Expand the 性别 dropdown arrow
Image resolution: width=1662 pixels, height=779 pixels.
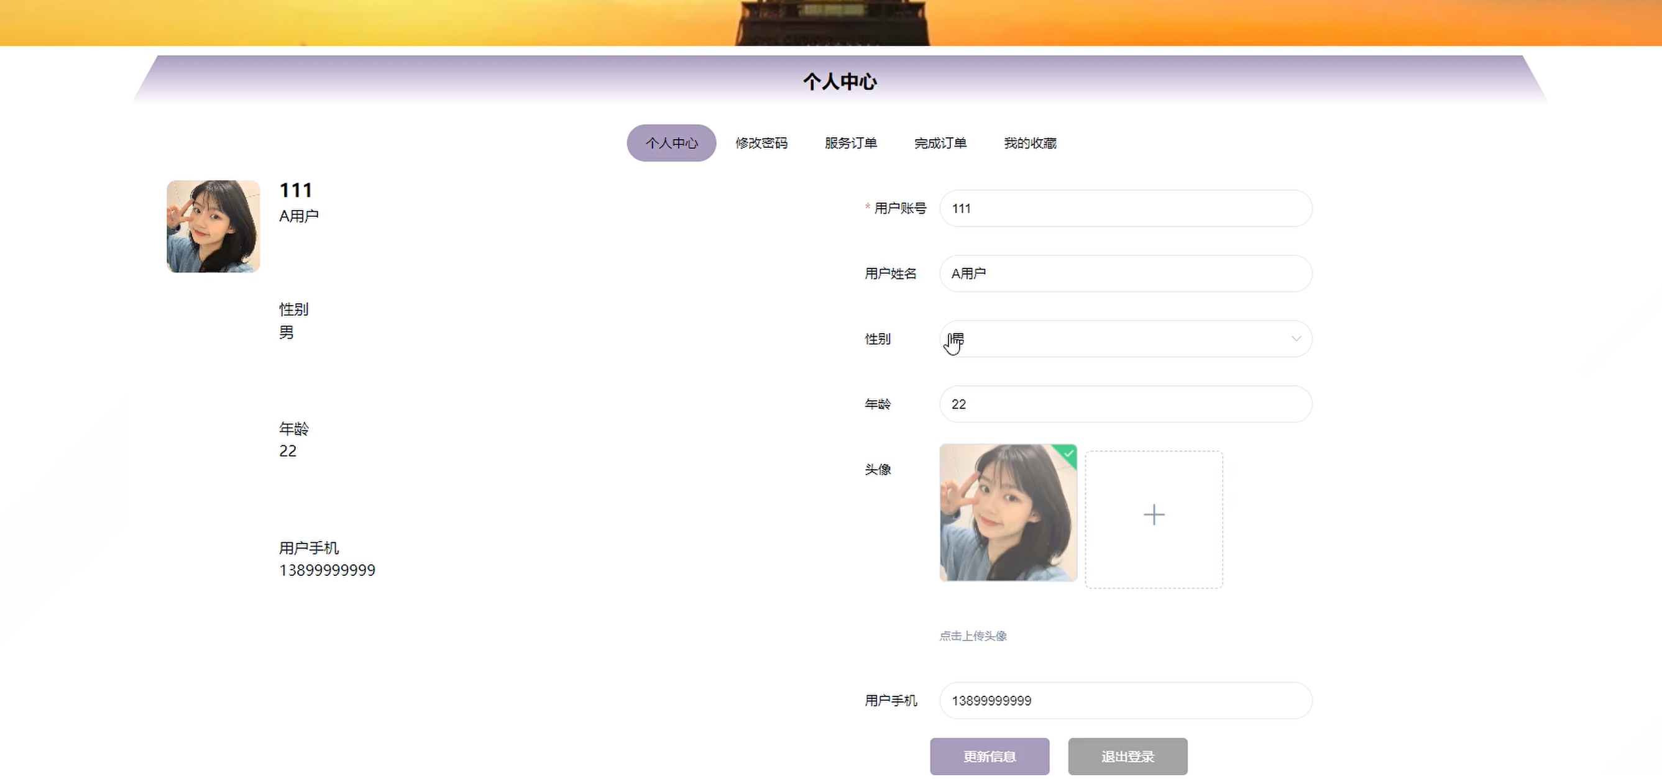(x=1295, y=339)
